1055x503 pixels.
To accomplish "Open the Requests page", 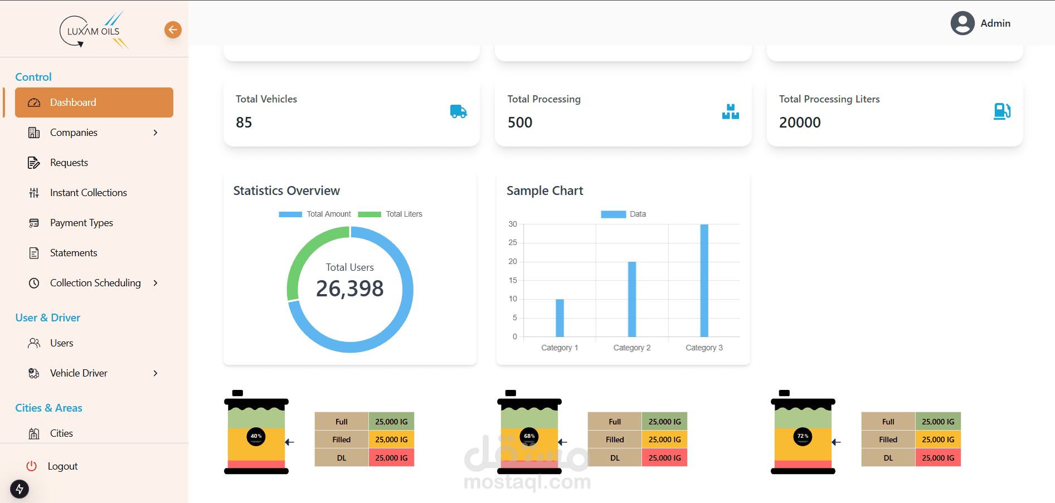I will [69, 163].
